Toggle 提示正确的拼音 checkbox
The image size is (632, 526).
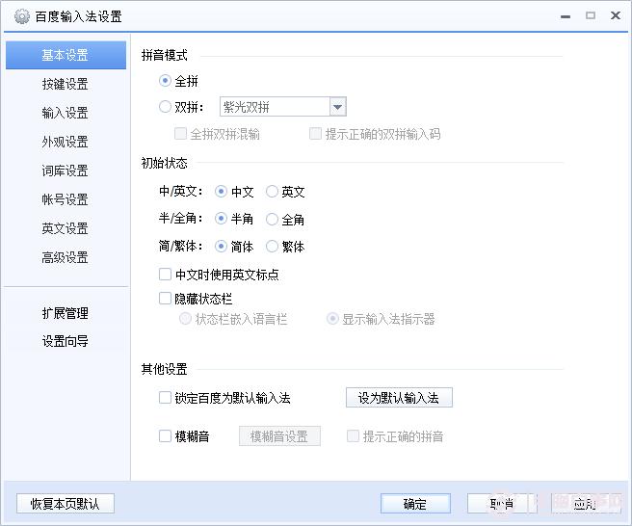tap(353, 436)
